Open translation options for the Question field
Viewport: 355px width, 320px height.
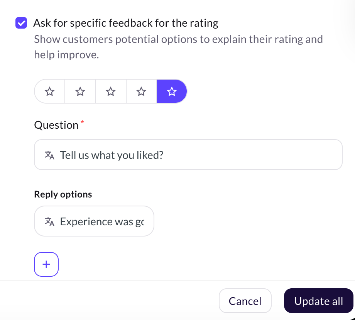click(x=49, y=155)
